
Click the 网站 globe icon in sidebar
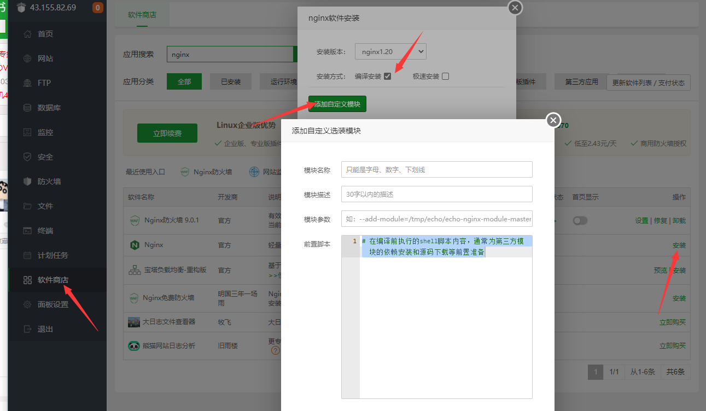coord(27,58)
